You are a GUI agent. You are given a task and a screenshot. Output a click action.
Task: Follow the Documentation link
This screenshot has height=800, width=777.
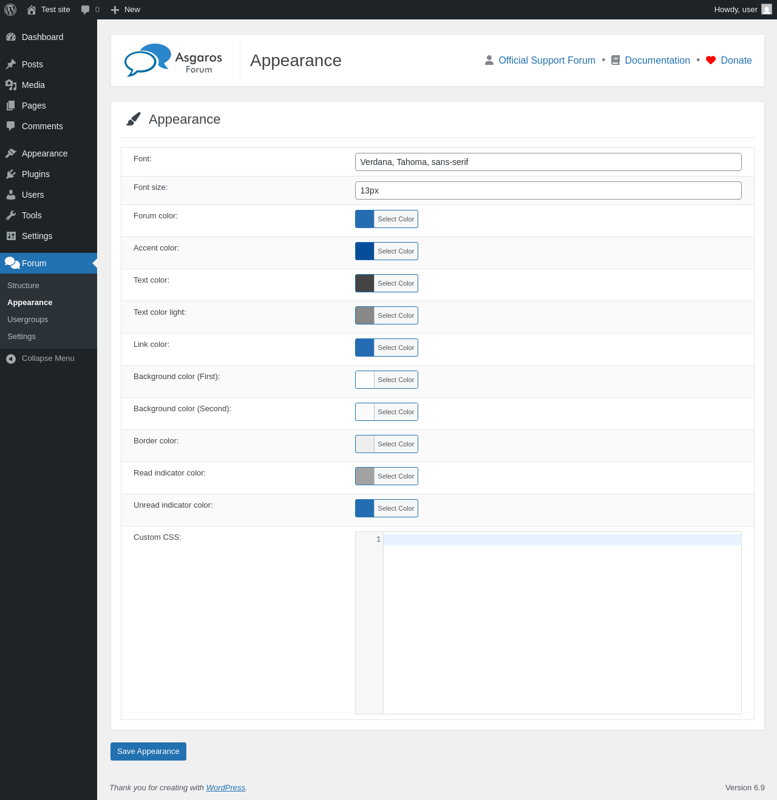tap(657, 60)
